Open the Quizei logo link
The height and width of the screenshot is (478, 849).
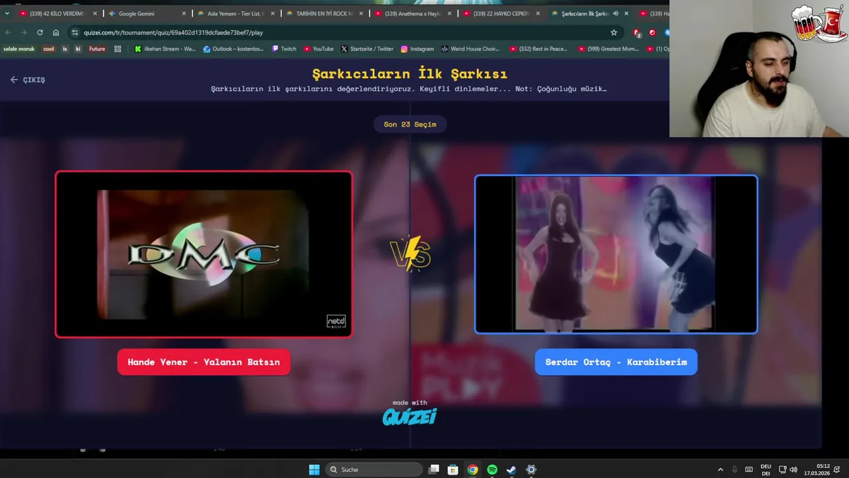tap(409, 416)
